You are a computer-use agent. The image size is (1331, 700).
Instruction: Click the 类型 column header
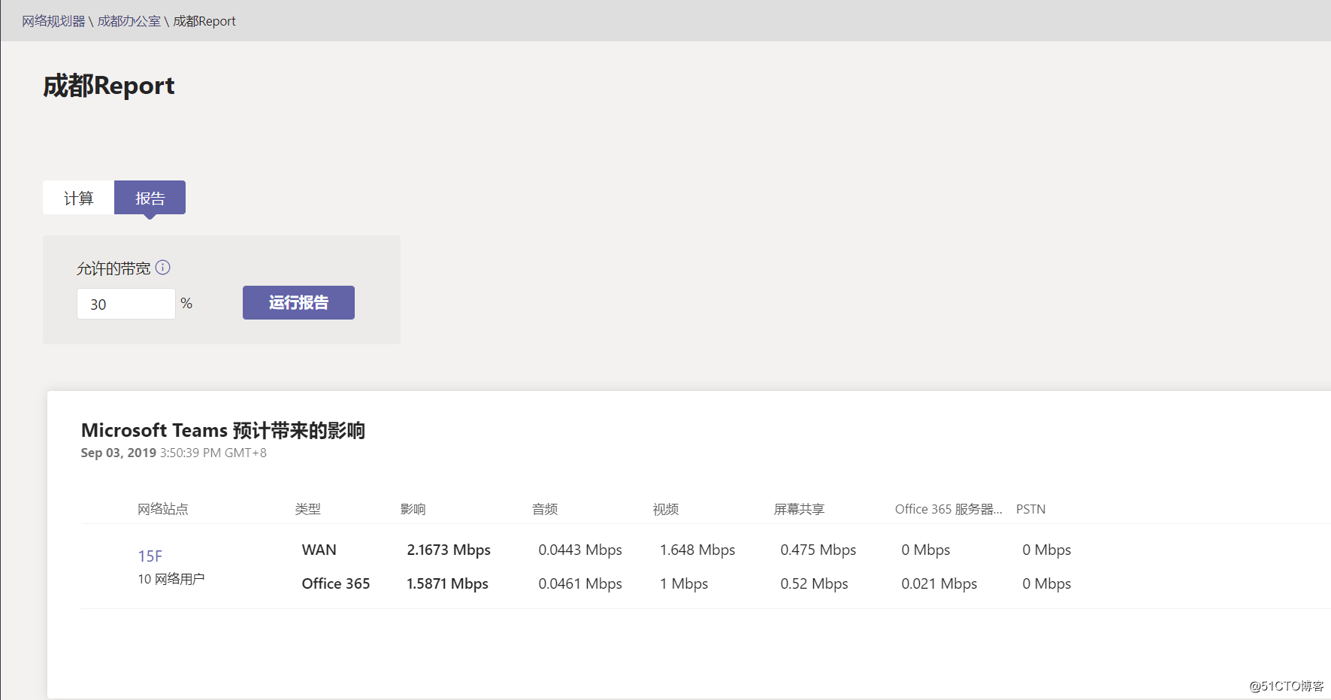[308, 509]
